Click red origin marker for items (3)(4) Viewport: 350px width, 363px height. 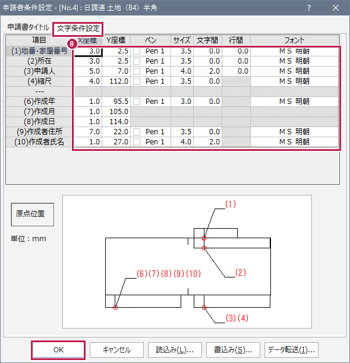point(204,307)
